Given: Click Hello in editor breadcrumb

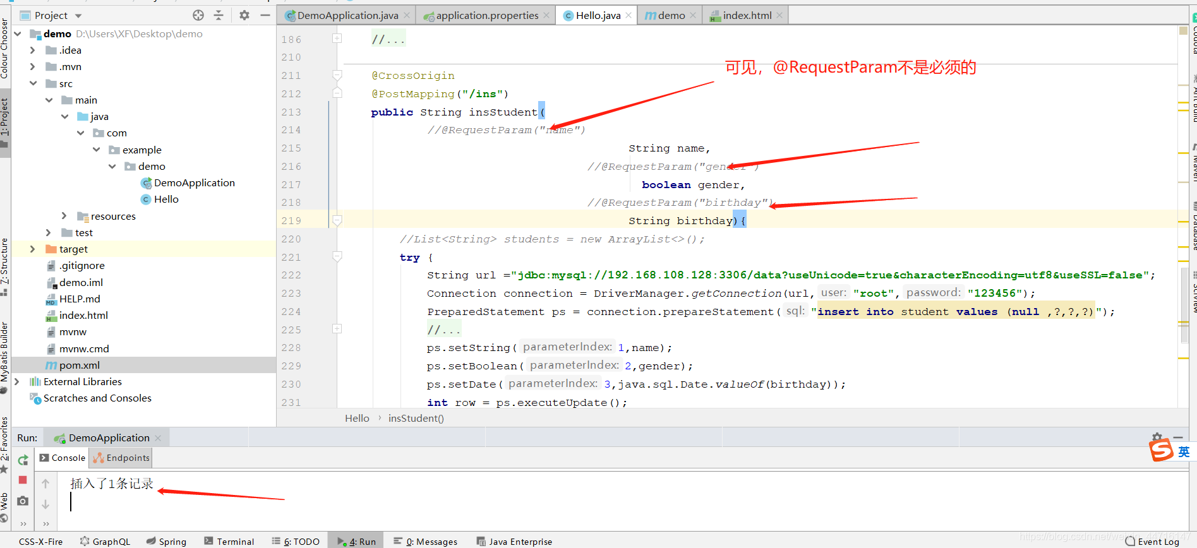Looking at the screenshot, I should (x=357, y=418).
